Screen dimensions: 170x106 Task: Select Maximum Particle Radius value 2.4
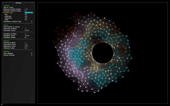26,11
